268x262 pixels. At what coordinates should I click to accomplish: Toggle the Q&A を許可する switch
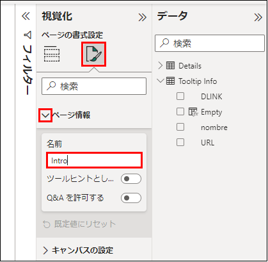point(131,198)
